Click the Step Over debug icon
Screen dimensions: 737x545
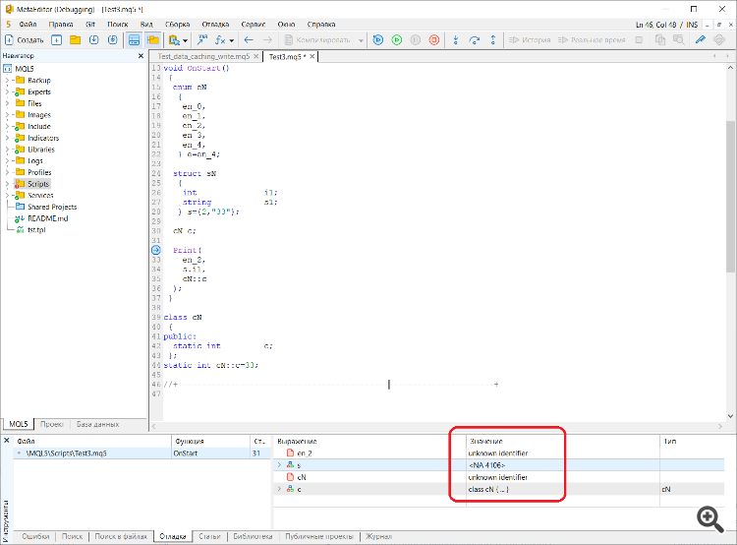tap(474, 40)
